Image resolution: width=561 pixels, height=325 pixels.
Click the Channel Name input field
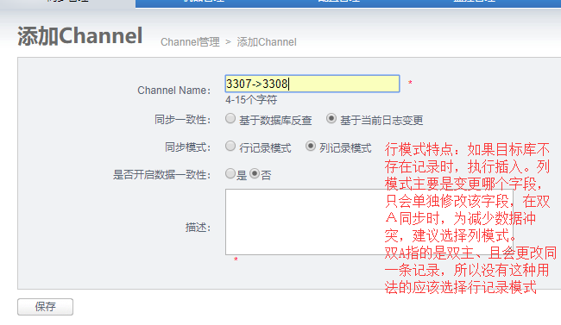[x=312, y=84]
